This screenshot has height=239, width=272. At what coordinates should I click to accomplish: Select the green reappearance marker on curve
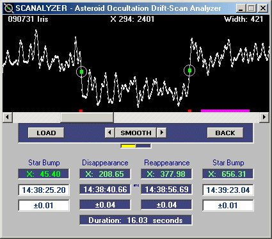tap(189, 70)
